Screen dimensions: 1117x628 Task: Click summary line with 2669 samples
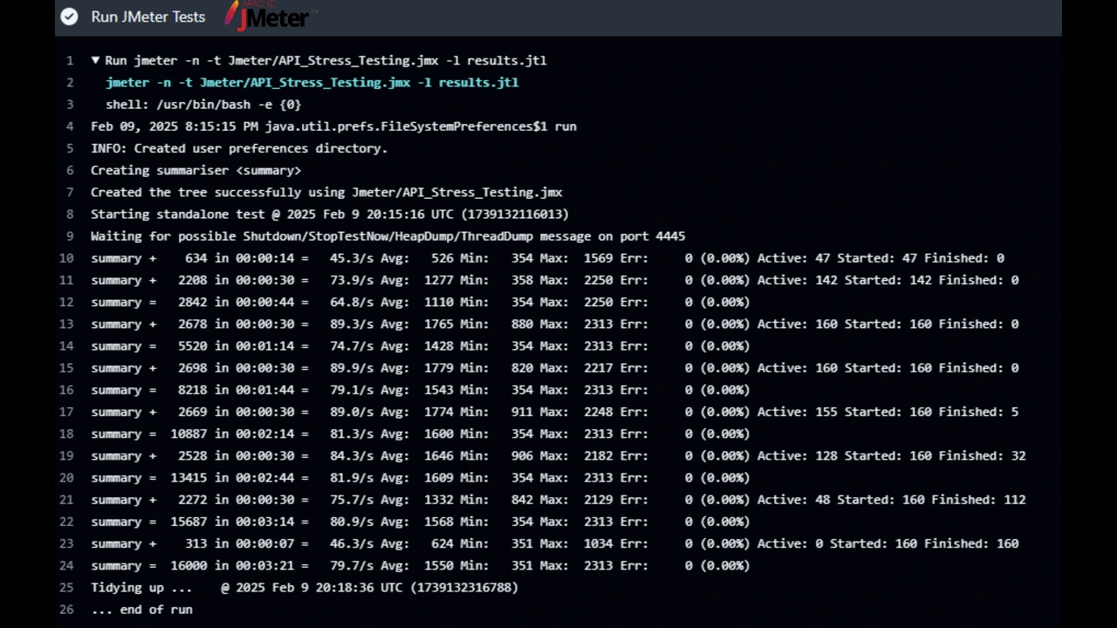(x=554, y=412)
